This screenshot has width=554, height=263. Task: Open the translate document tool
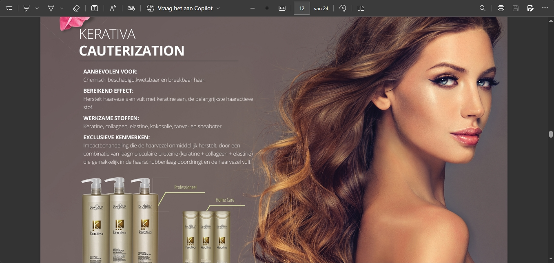tap(131, 8)
